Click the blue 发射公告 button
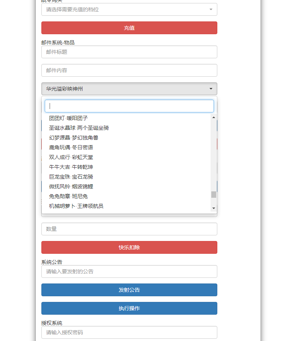This screenshot has height=341, width=288. click(129, 290)
